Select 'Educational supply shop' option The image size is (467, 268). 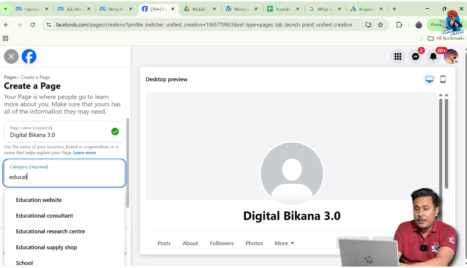click(x=46, y=247)
